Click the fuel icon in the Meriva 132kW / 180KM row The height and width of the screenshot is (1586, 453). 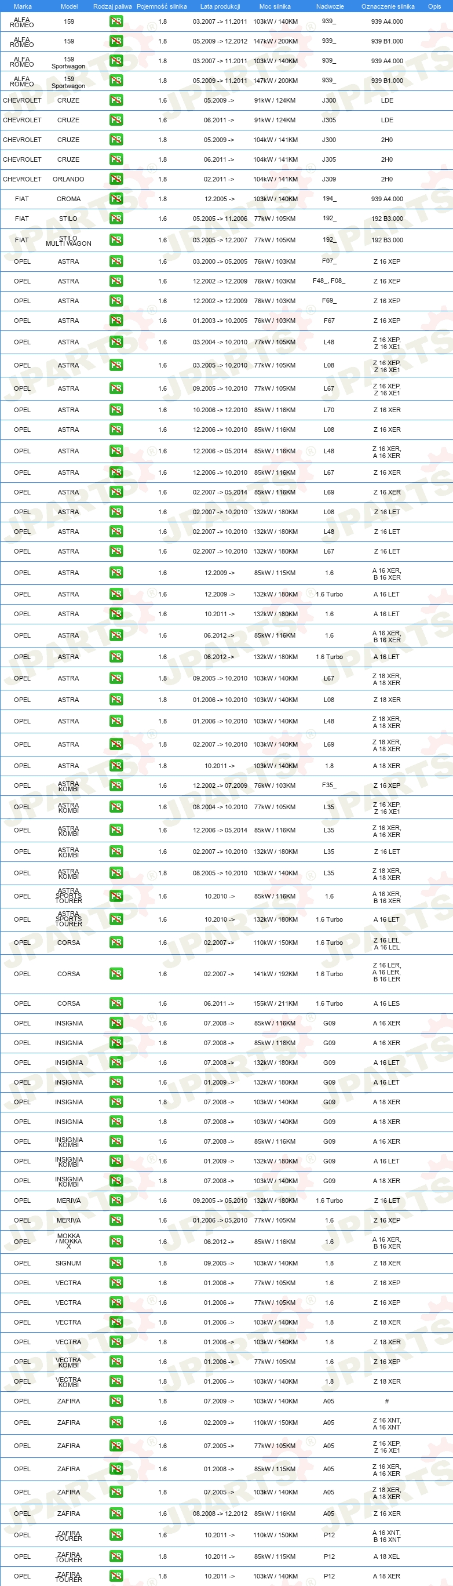click(x=116, y=1200)
